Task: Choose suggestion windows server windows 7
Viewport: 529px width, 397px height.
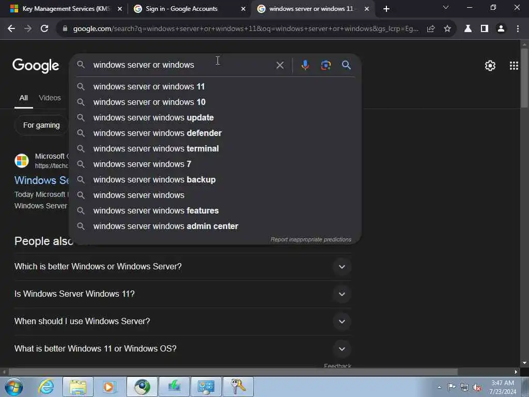Action: pos(215,164)
